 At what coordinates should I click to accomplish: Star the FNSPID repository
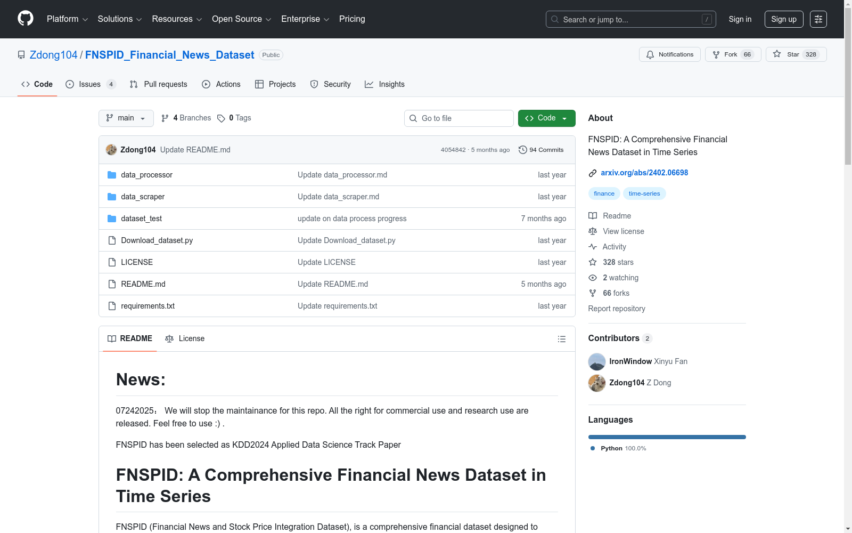click(796, 54)
